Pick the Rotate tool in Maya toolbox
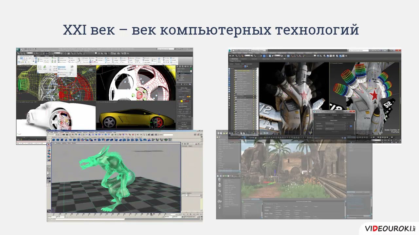The image size is (419, 235). click(x=49, y=153)
